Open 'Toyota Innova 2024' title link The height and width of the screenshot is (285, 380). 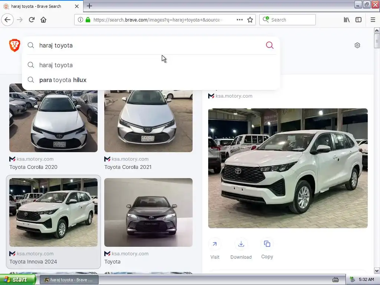(33, 262)
